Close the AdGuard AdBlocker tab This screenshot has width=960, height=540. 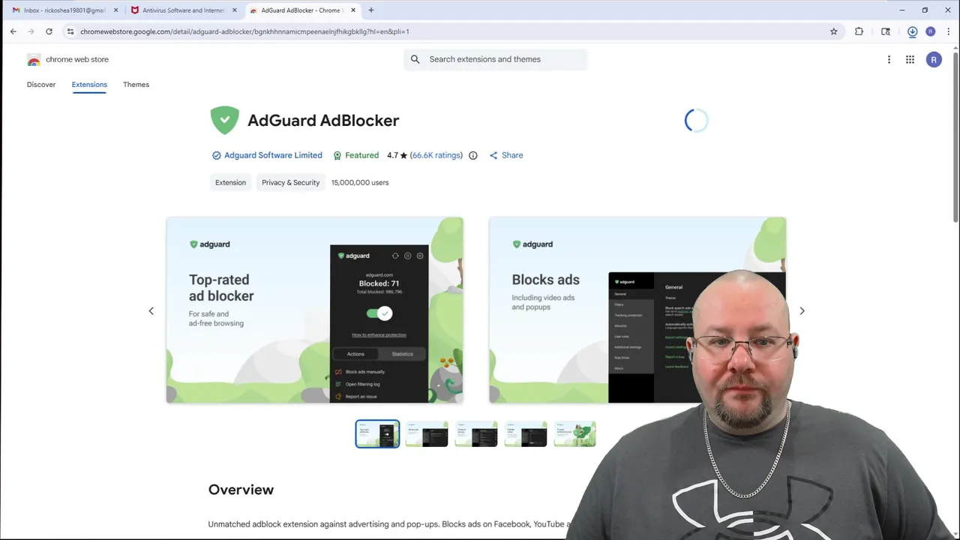coord(352,10)
